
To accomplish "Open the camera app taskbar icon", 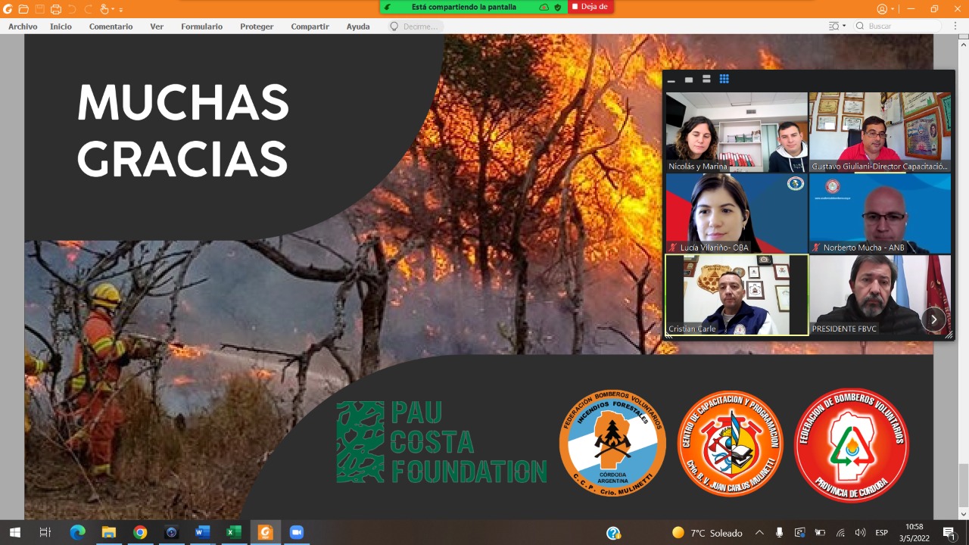I will (x=171, y=533).
